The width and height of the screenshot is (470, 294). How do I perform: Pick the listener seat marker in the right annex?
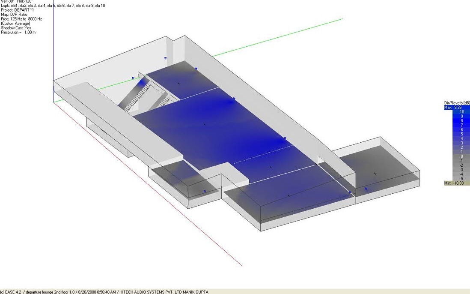click(x=375, y=174)
